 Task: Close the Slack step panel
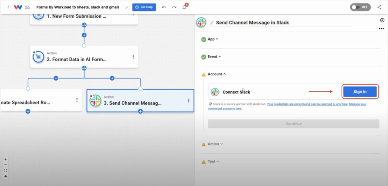(382, 20)
